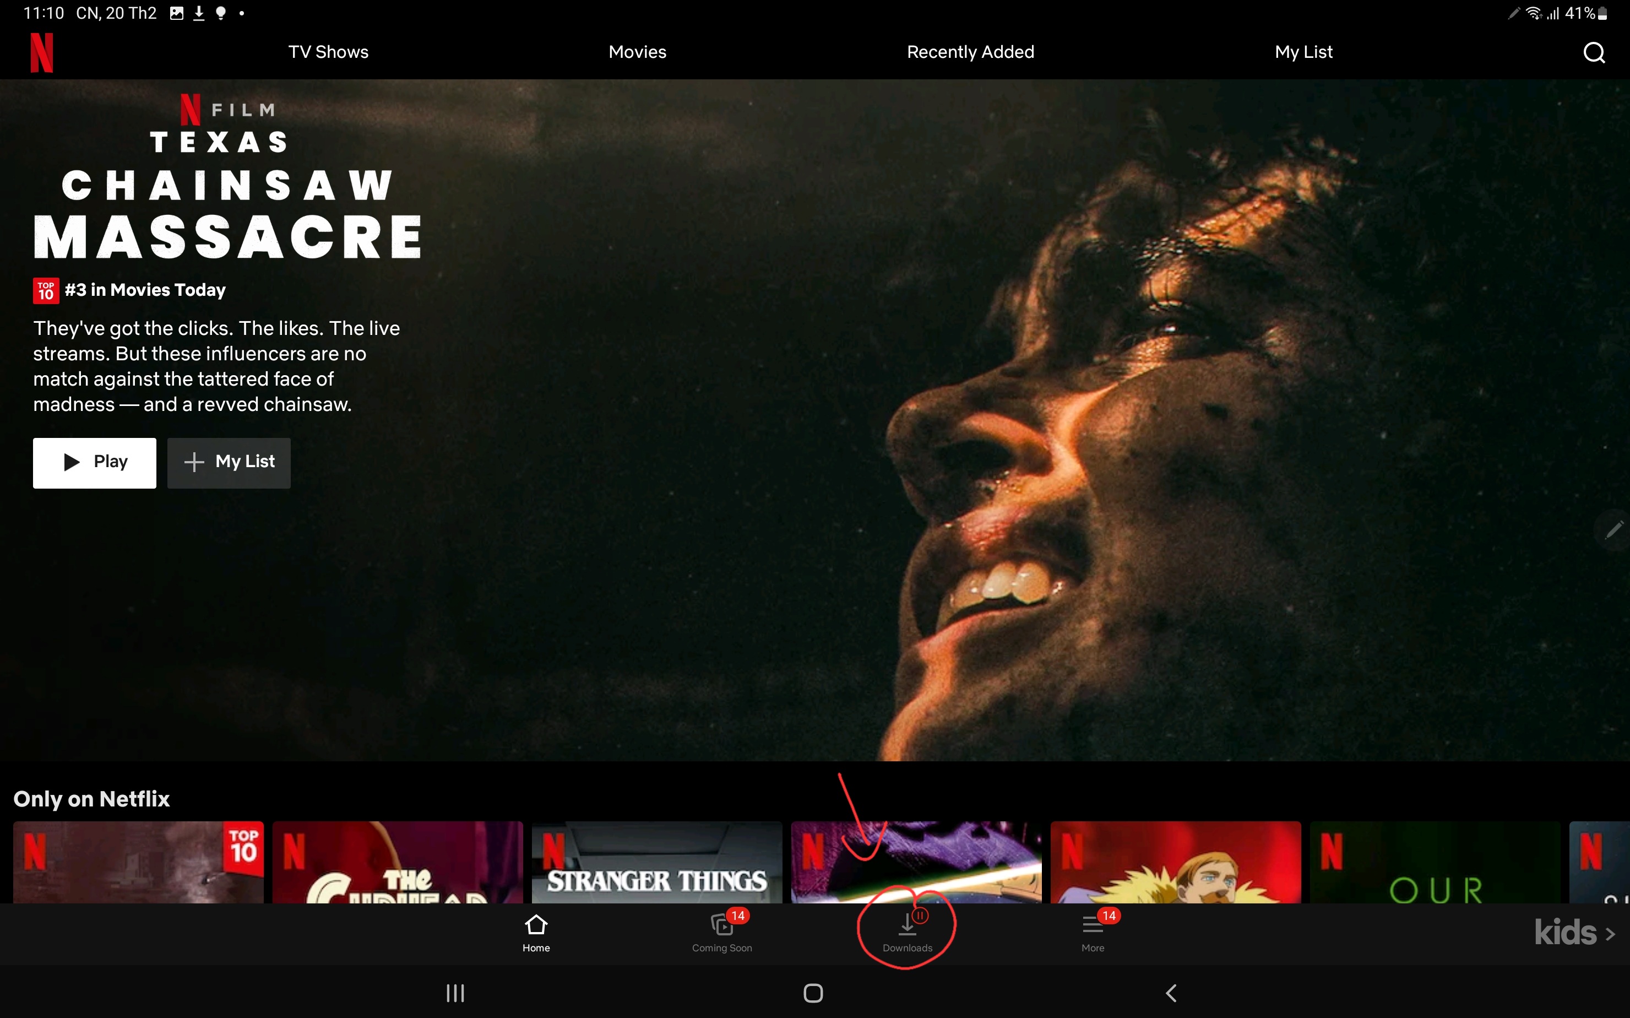Viewport: 1630px width, 1018px height.
Task: Tap the image notification icon
Action: tap(176, 13)
